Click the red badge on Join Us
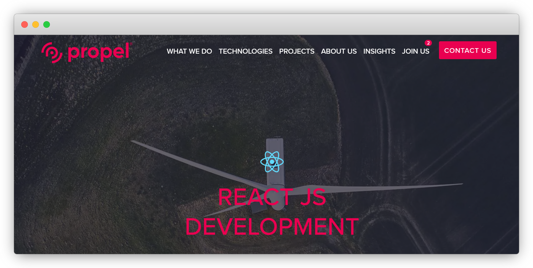Screen dimensions: 533x268 (x=428, y=43)
